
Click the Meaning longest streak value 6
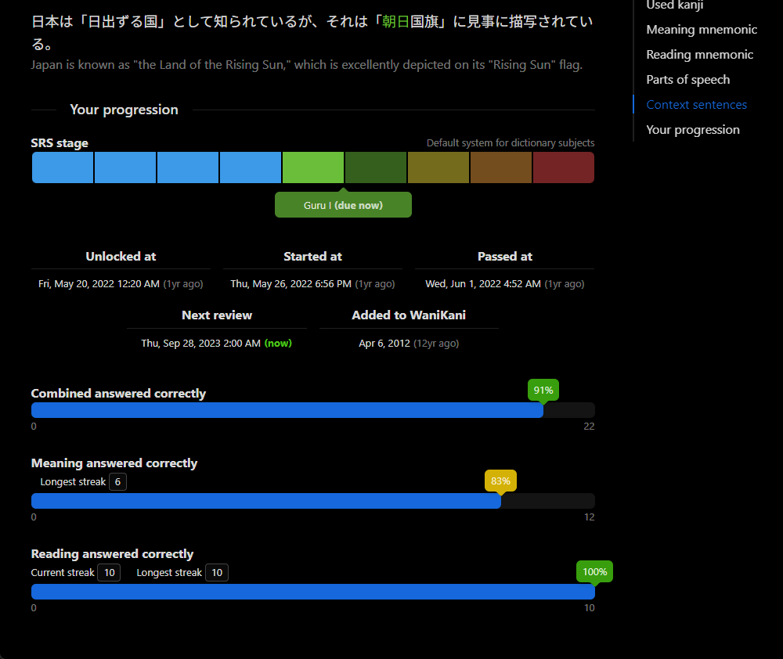tap(118, 482)
